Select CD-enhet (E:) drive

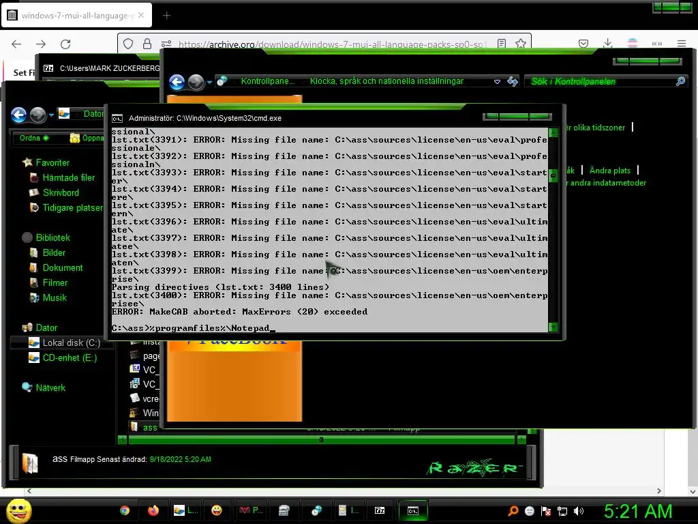click(69, 358)
